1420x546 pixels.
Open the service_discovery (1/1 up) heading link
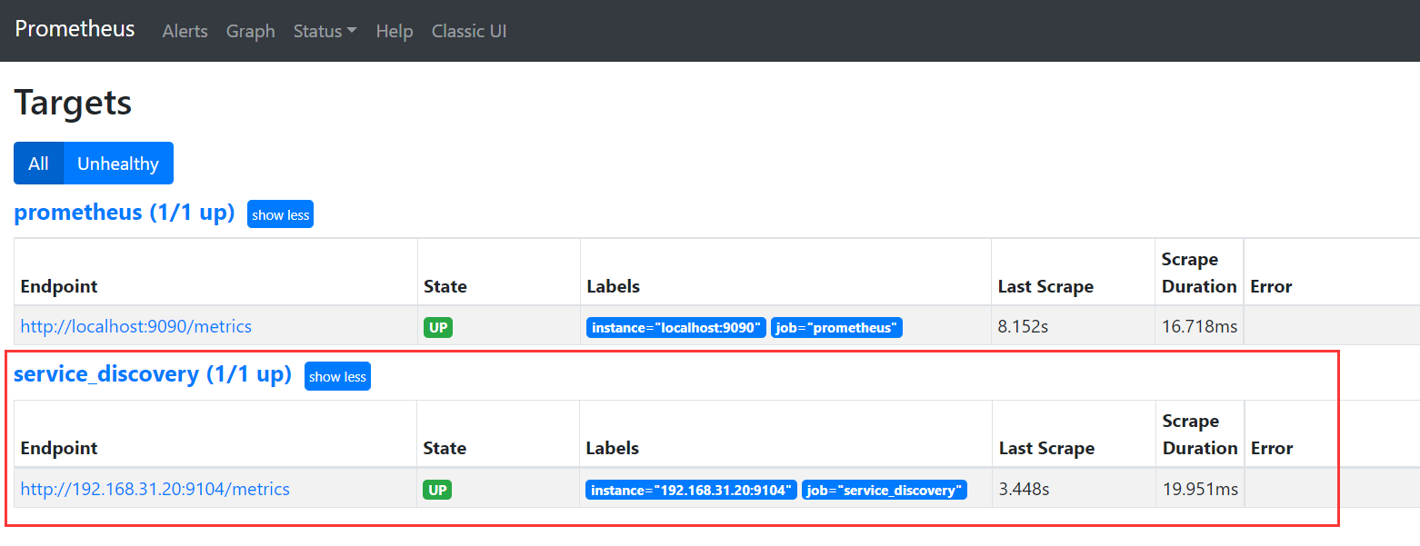pyautogui.click(x=153, y=374)
